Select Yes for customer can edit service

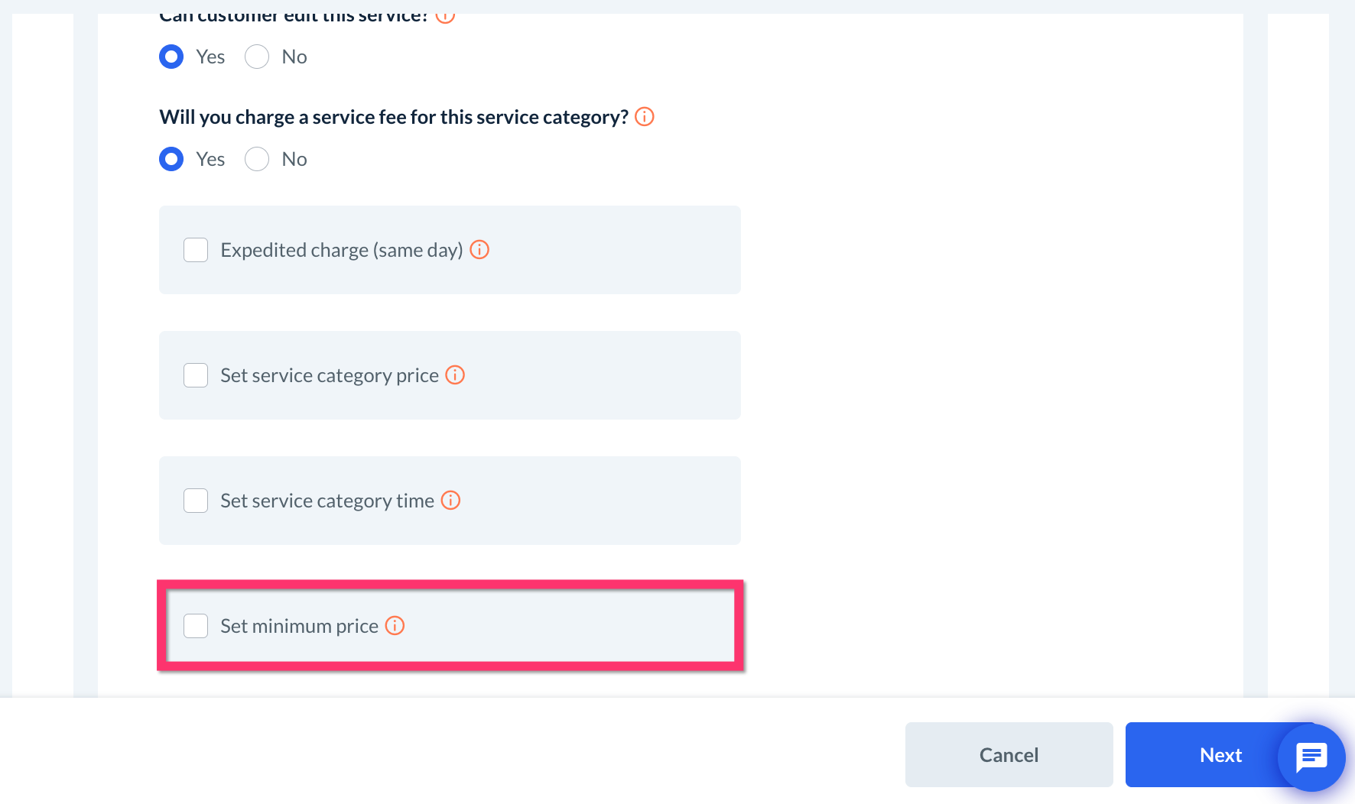click(171, 57)
